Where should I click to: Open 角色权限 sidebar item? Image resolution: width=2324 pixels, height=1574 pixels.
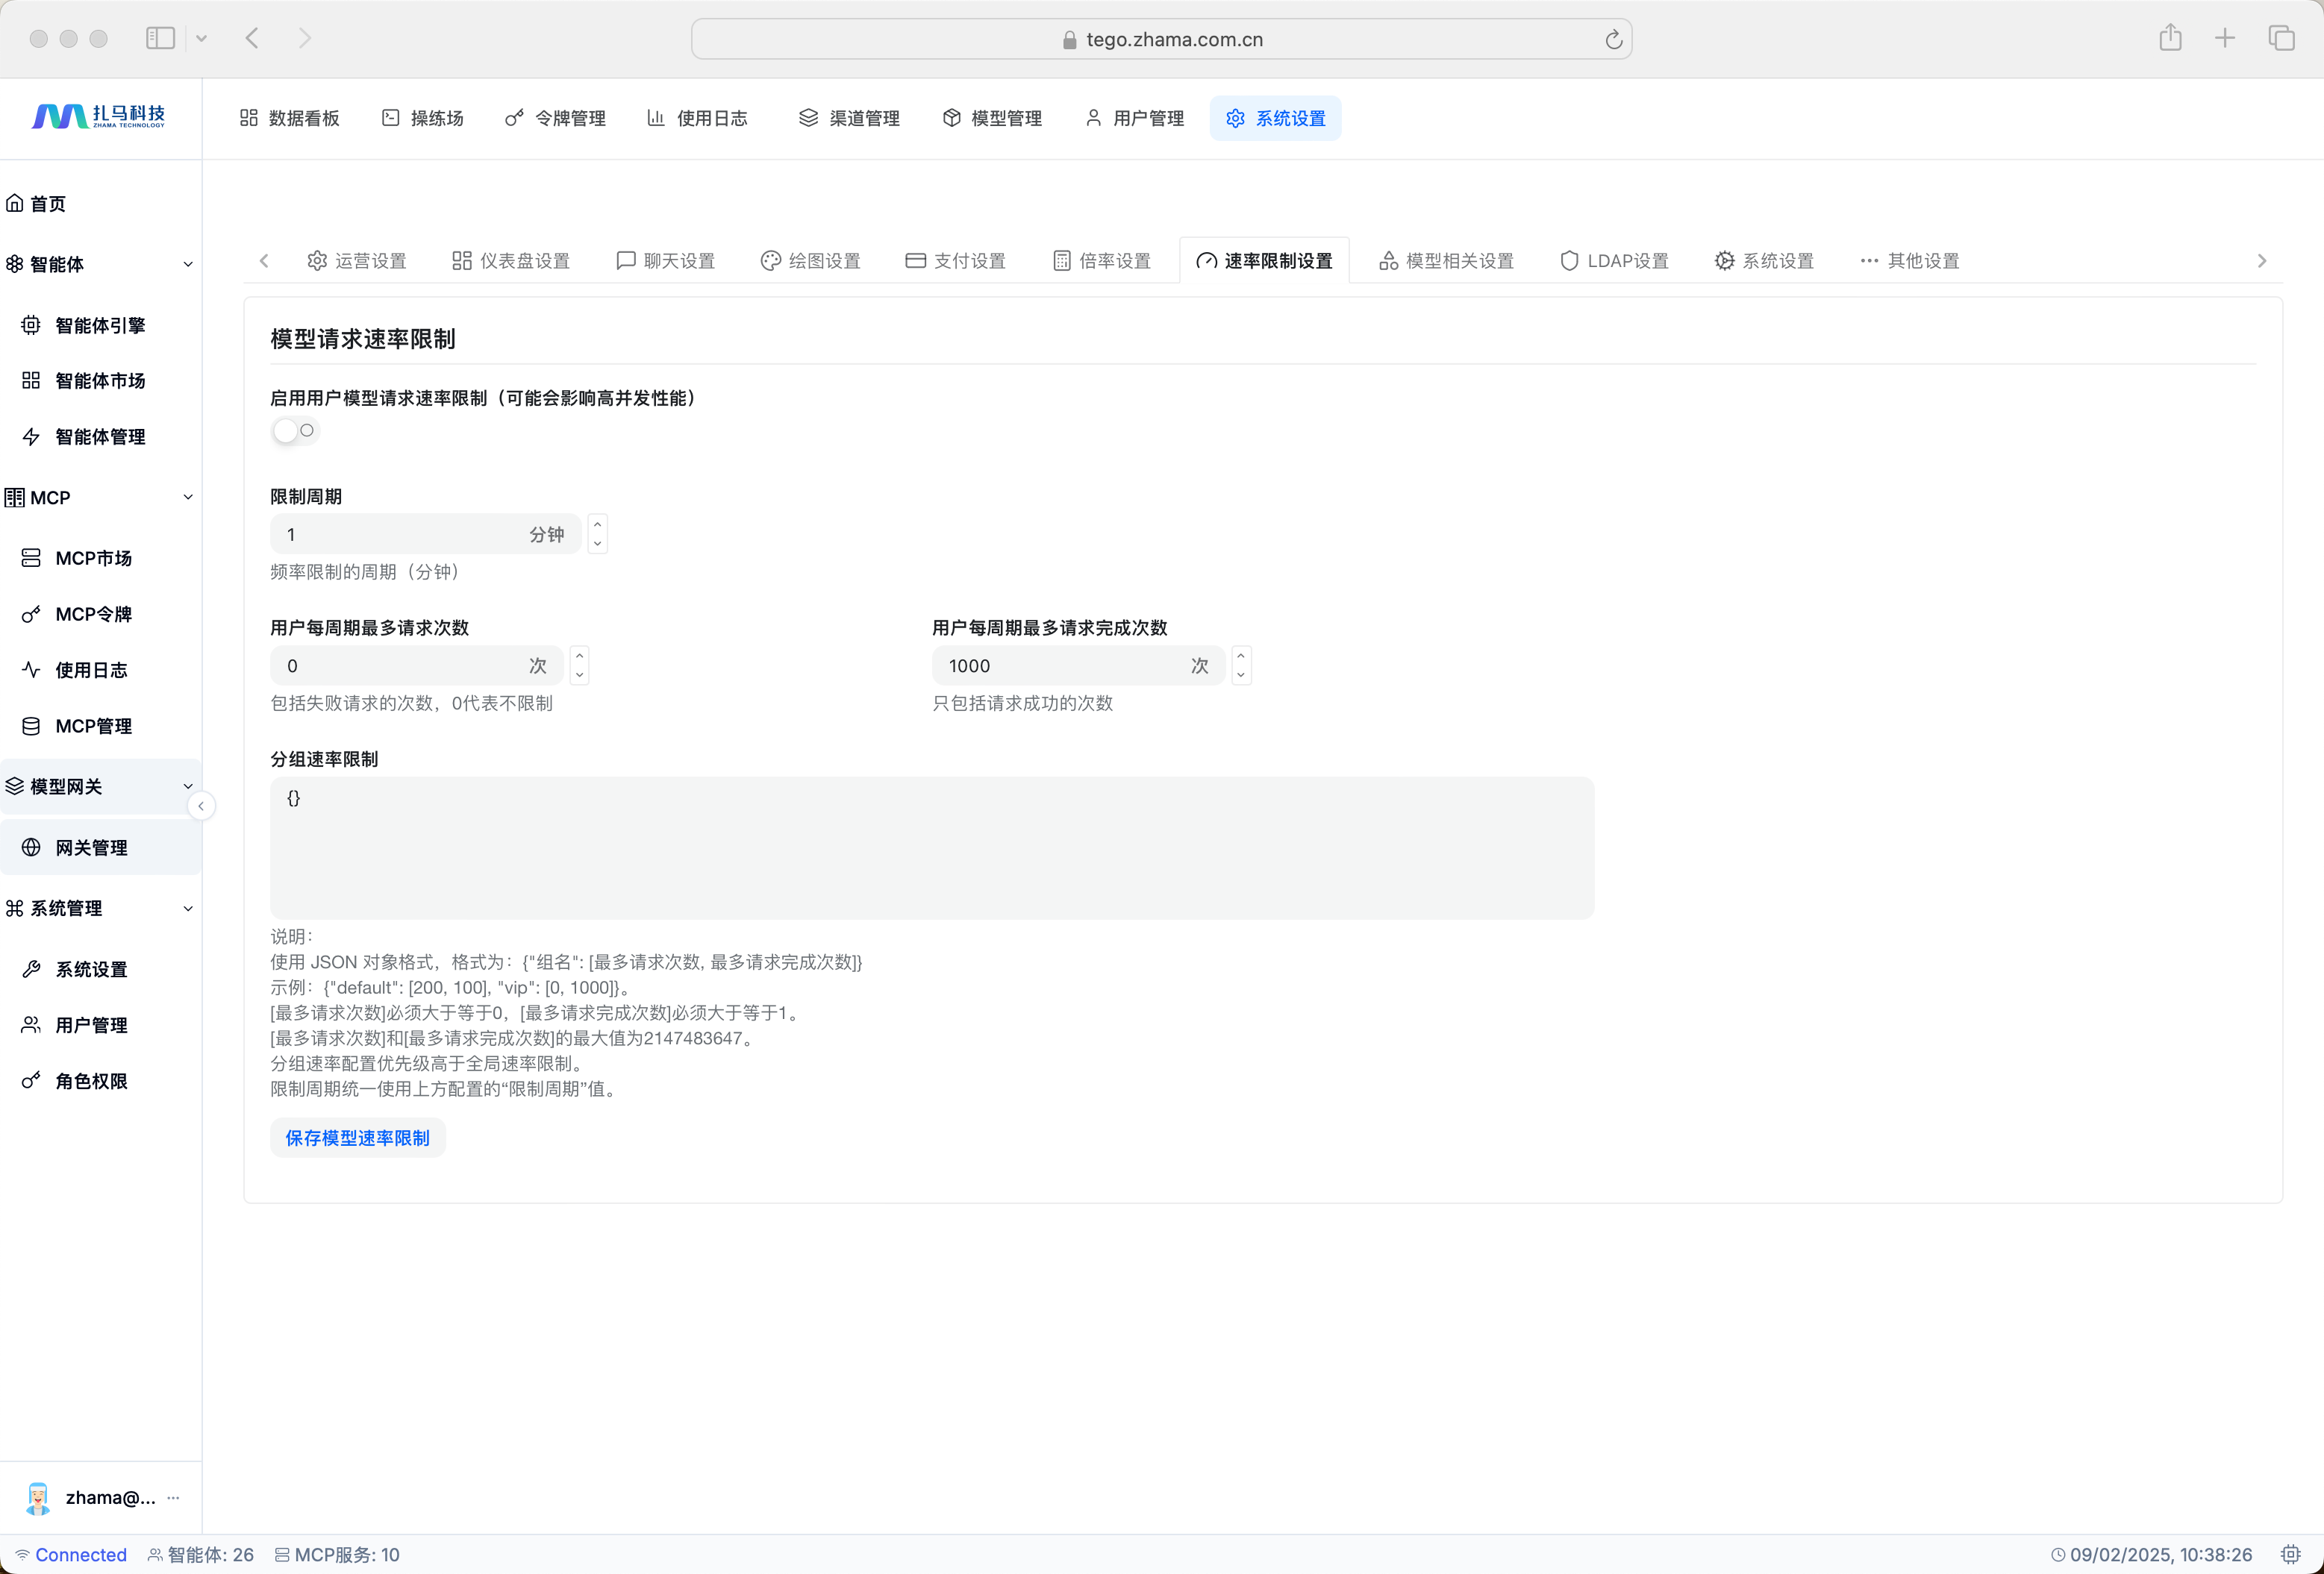click(x=91, y=1080)
